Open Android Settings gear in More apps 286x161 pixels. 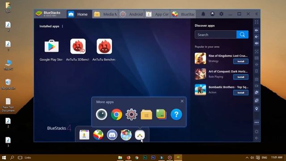131,114
